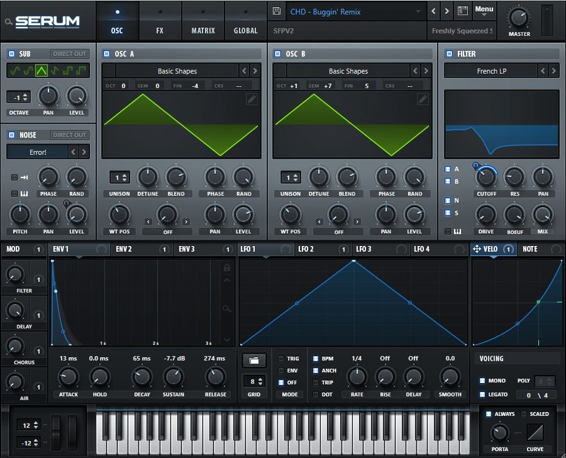Viewport: 566px width, 458px height.
Task: Open OSC B Basic Shapes wavetable menu
Action: [x=348, y=71]
